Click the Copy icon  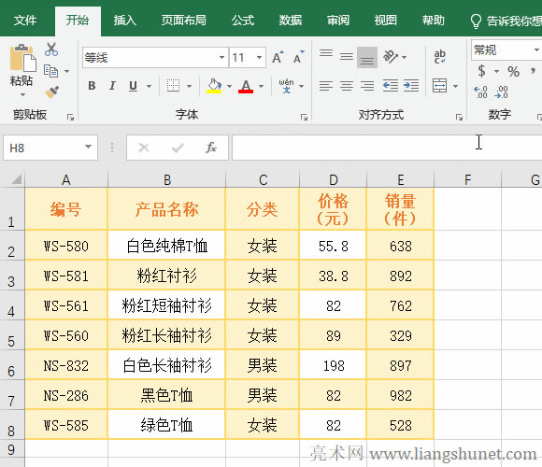tap(50, 71)
